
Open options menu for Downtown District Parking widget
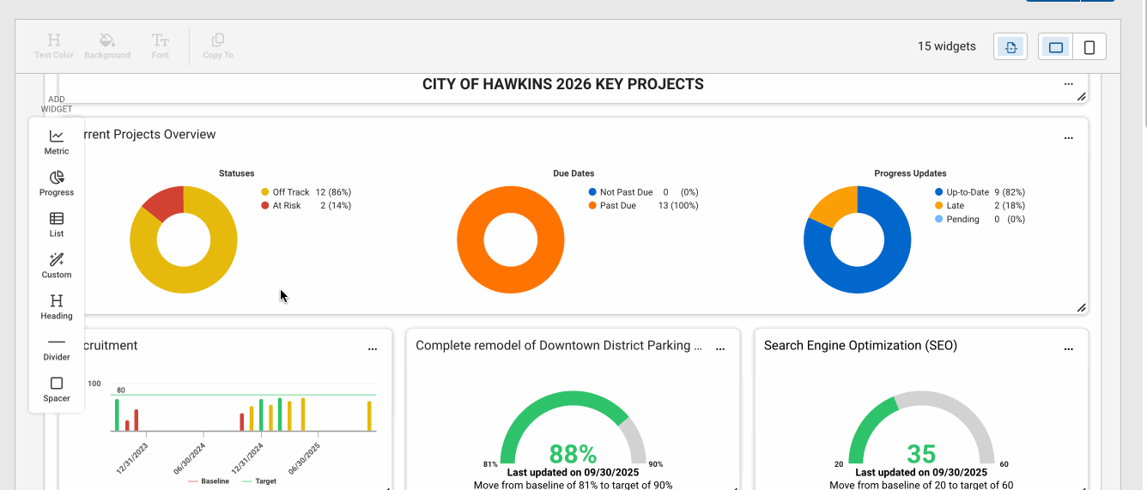(720, 349)
